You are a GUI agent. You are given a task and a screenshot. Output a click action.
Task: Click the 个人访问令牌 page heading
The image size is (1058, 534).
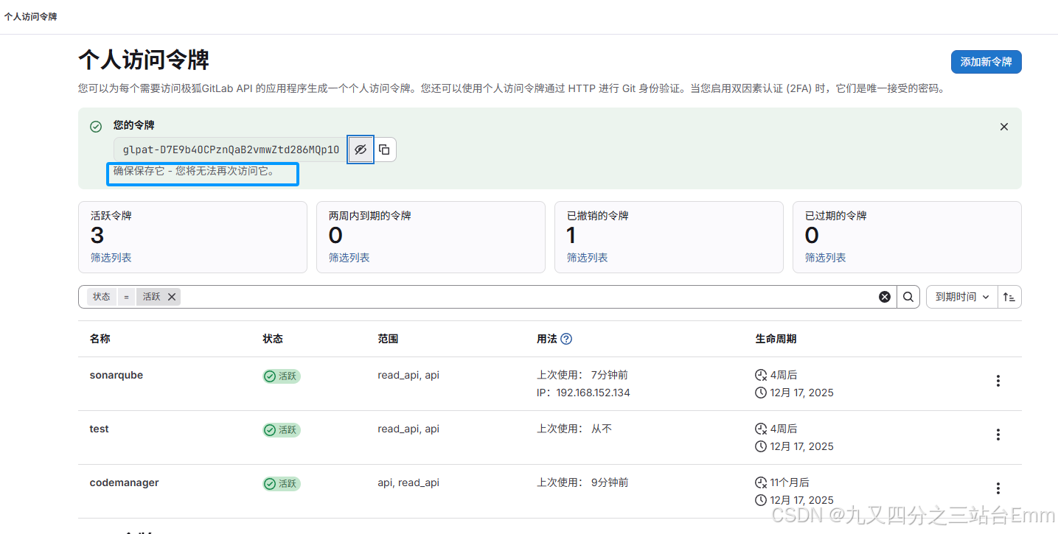click(144, 60)
